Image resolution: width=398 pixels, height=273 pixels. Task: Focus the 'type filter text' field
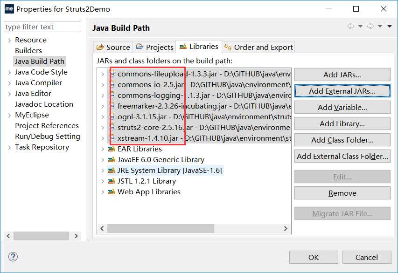[x=42, y=27]
